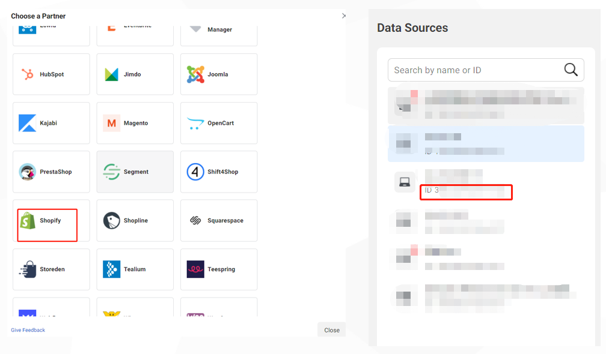Click the Joomla label text
The width and height of the screenshot is (606, 354).
pyautogui.click(x=218, y=74)
